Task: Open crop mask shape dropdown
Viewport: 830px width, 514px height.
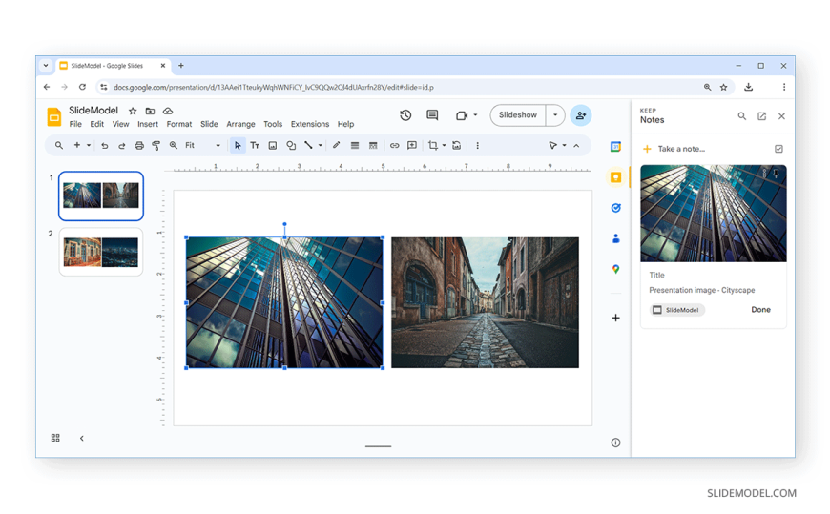Action: pyautogui.click(x=444, y=145)
